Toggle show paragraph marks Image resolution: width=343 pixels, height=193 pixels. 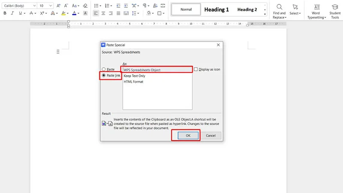(x=144, y=6)
